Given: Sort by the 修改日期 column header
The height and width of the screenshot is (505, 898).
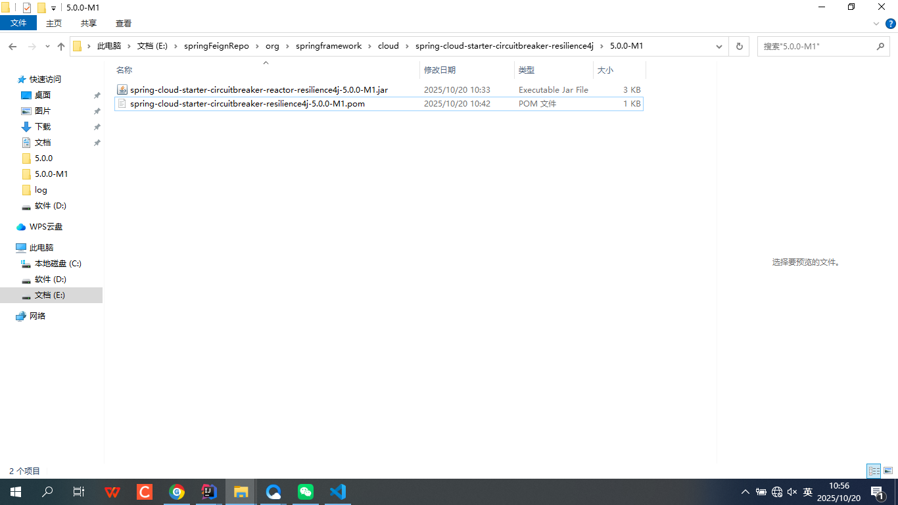Looking at the screenshot, I should point(467,70).
